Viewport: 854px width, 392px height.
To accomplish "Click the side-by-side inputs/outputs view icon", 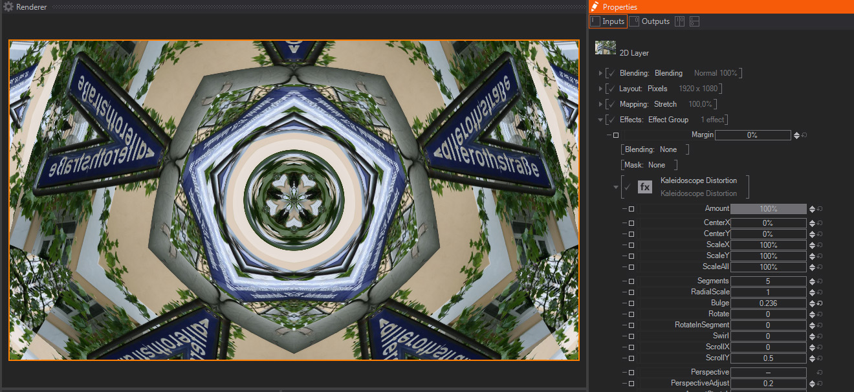I will coord(679,21).
